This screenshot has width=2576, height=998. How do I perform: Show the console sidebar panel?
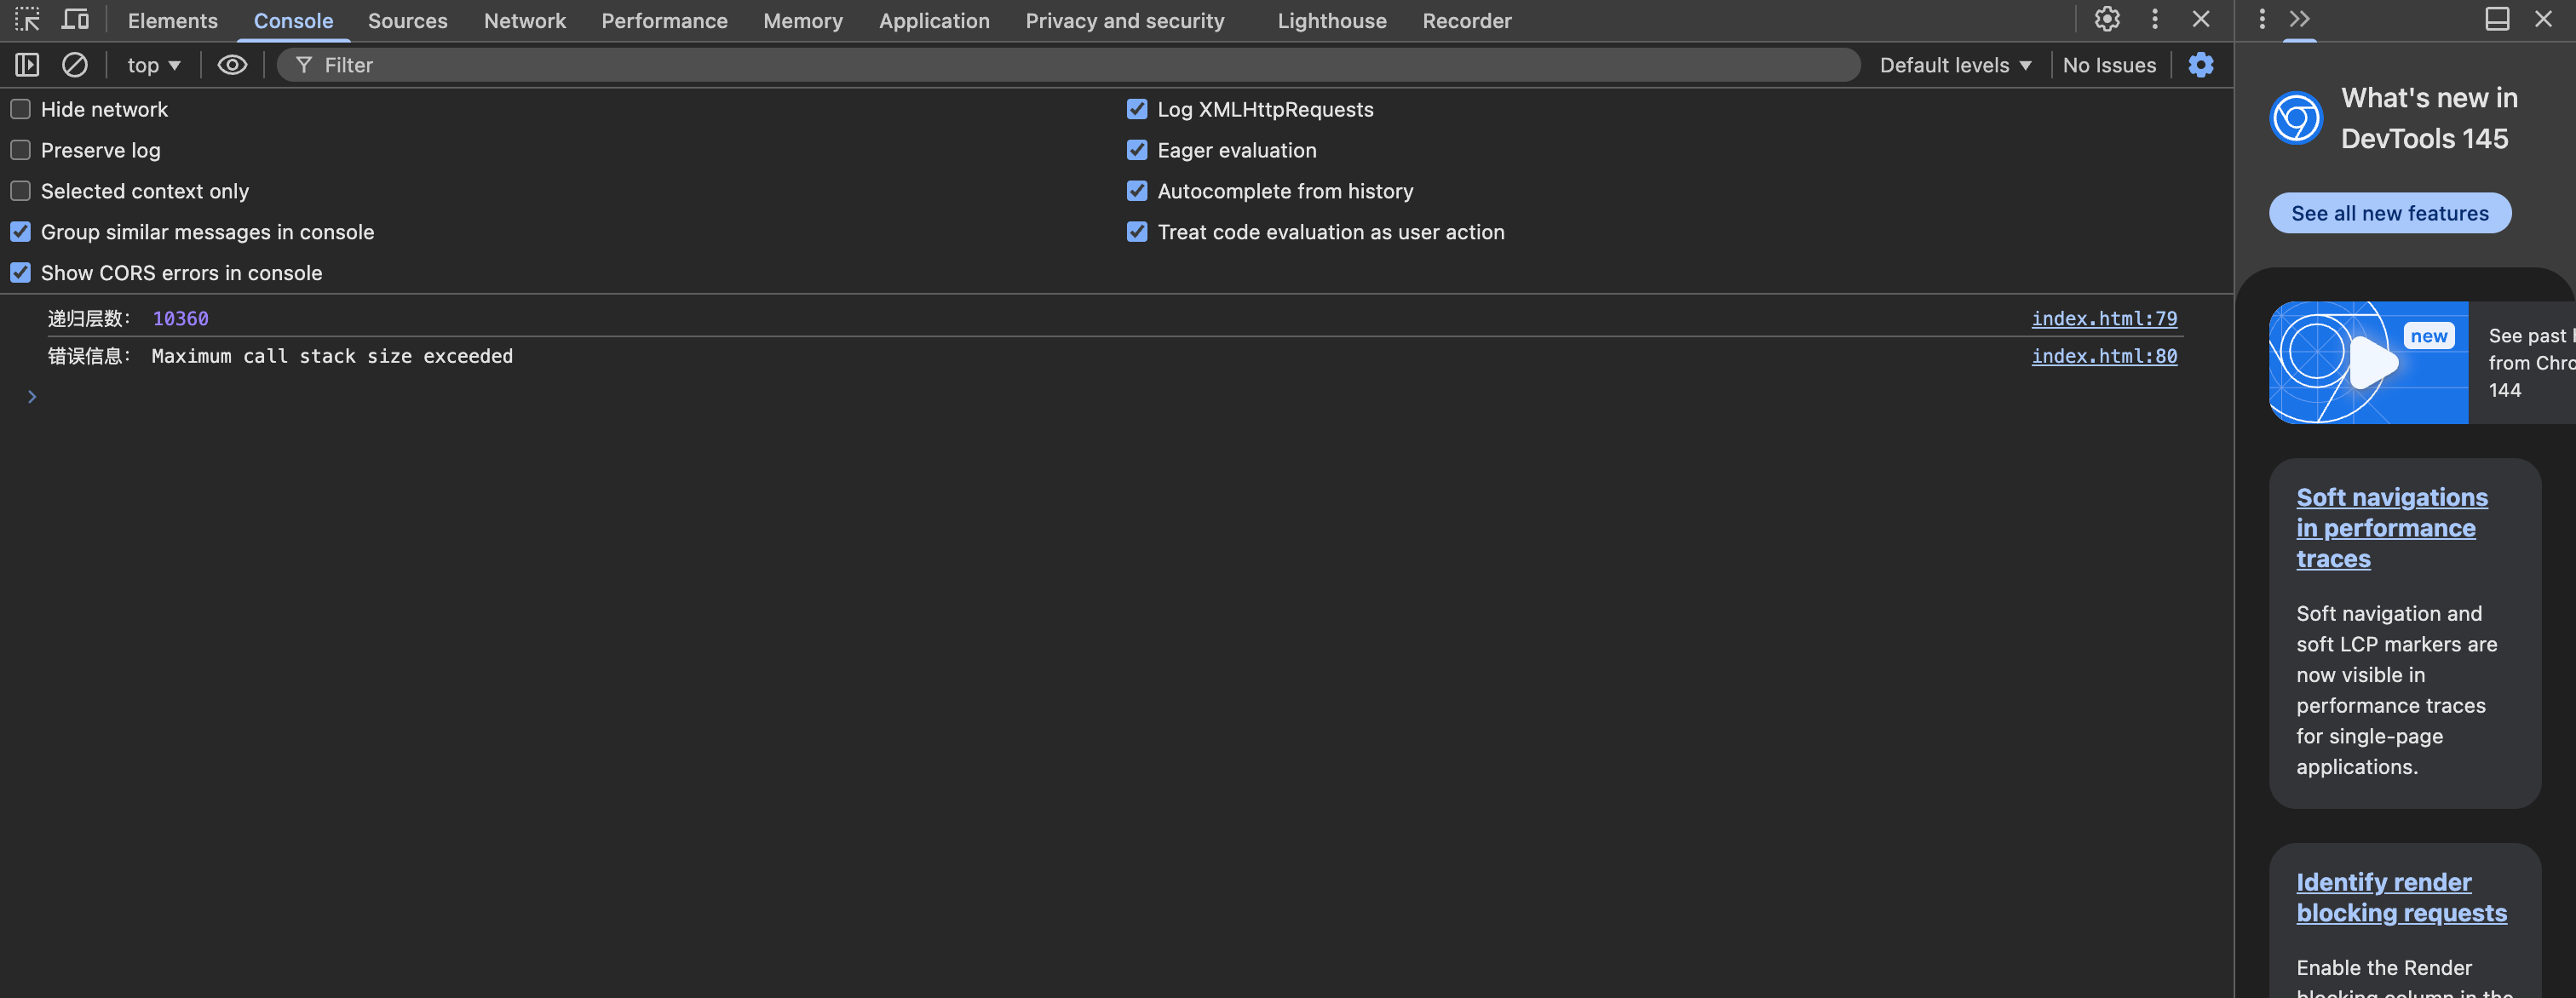(27, 65)
